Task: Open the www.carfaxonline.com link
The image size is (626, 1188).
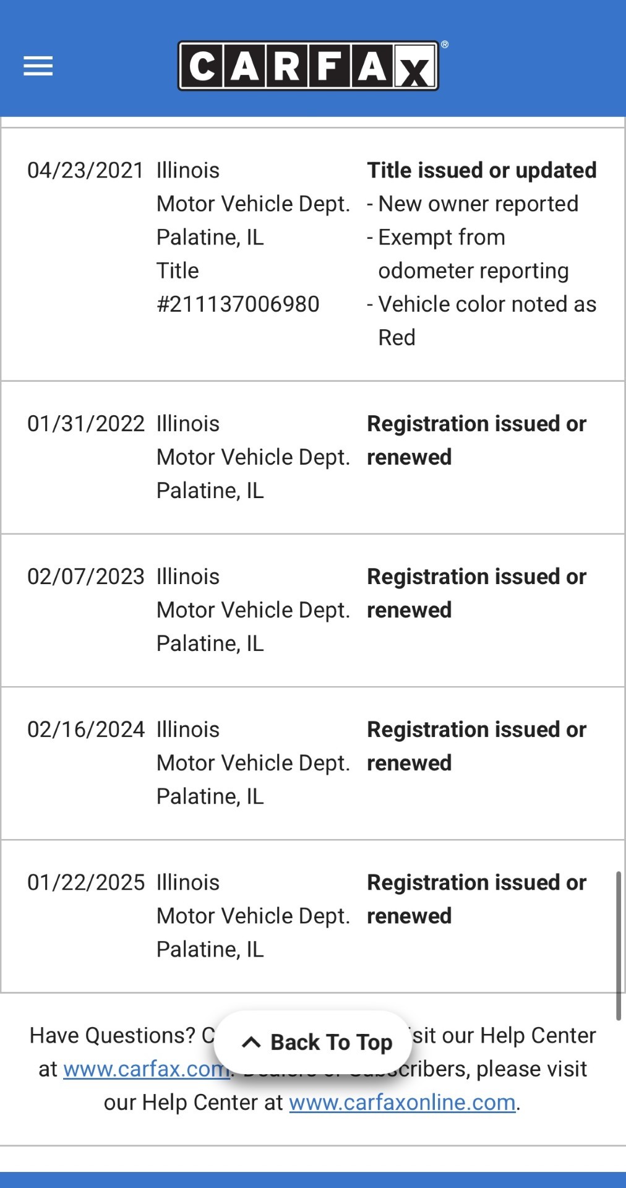Action: tap(402, 1103)
